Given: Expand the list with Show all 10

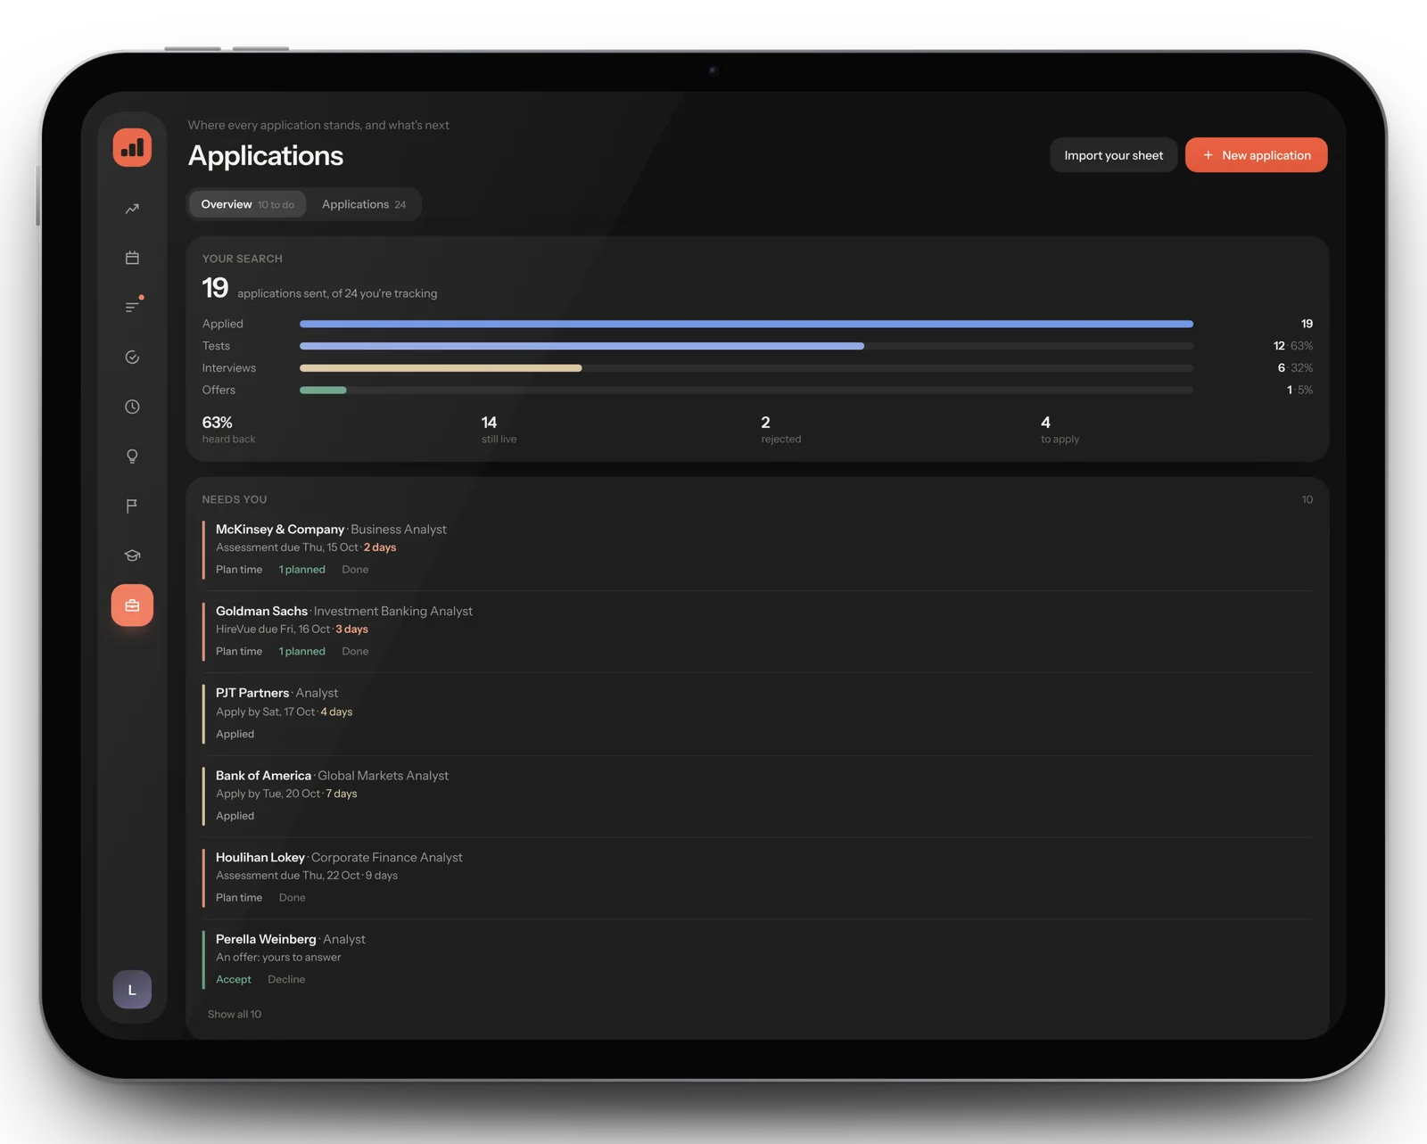Looking at the screenshot, I should click(x=235, y=1015).
